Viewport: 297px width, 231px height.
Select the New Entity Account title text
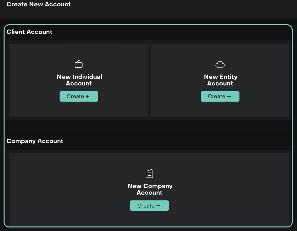point(220,80)
